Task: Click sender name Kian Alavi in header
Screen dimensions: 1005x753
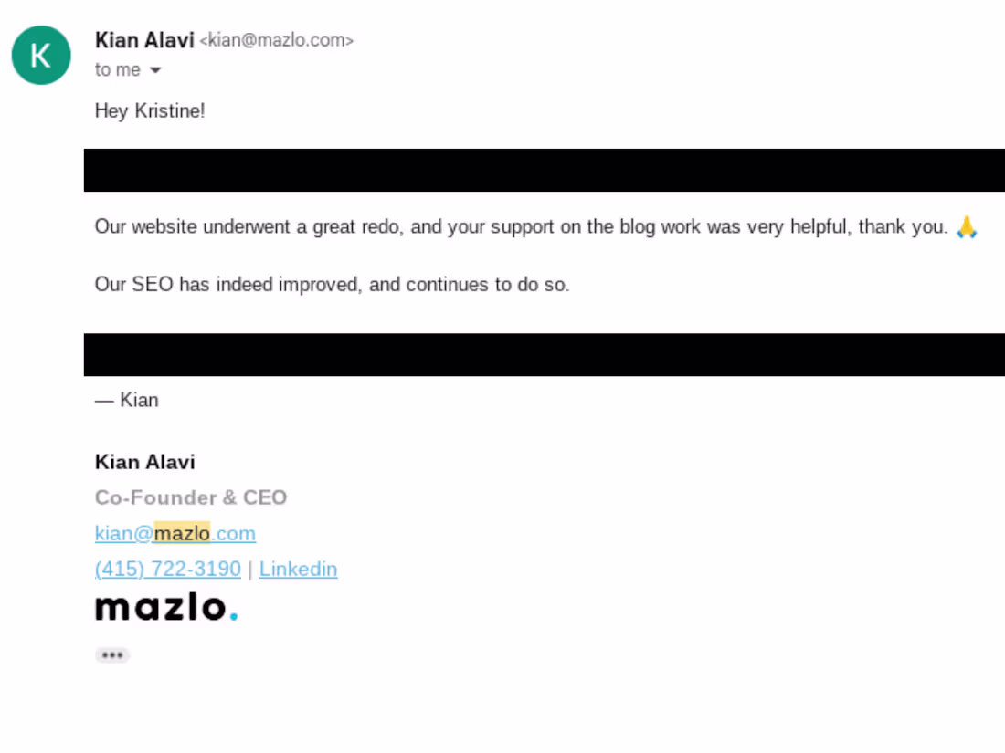Action: (x=144, y=40)
